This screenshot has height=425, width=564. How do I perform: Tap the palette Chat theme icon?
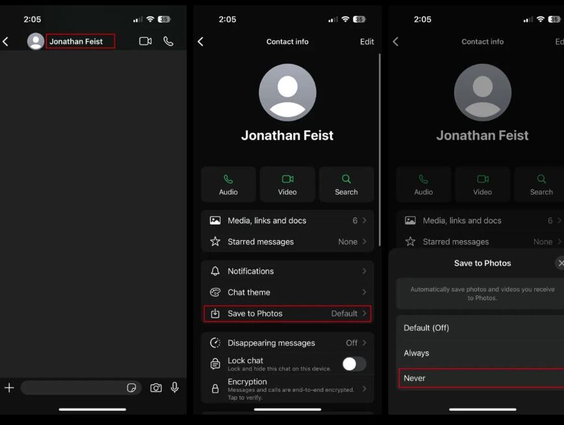[215, 292]
